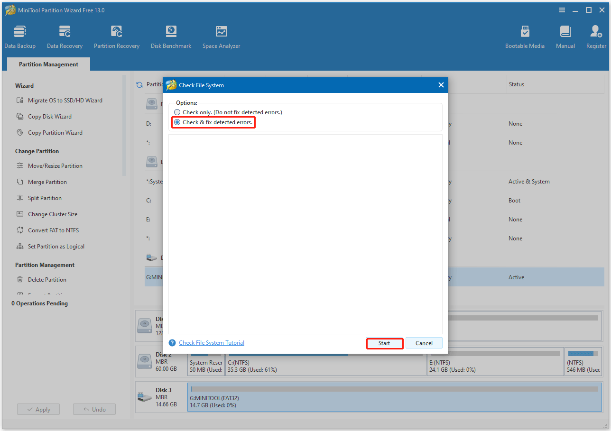Viewport: 611px width, 431px height.
Task: Open Partition Recovery from the toolbar
Action: click(117, 37)
